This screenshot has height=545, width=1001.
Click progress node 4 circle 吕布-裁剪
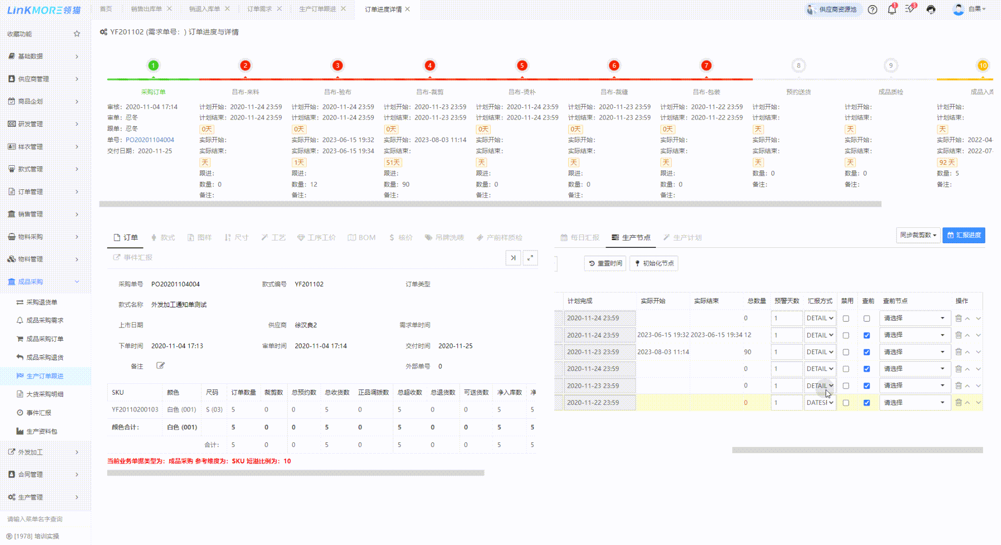[x=429, y=66]
